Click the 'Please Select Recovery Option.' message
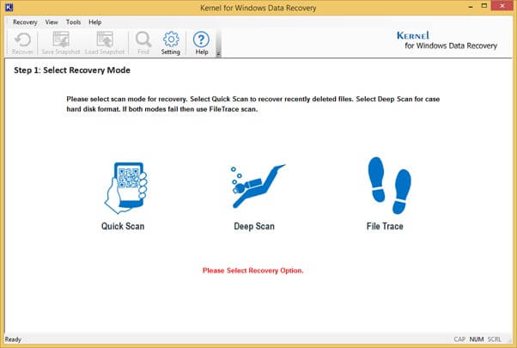This screenshot has height=348, width=517. click(252, 271)
